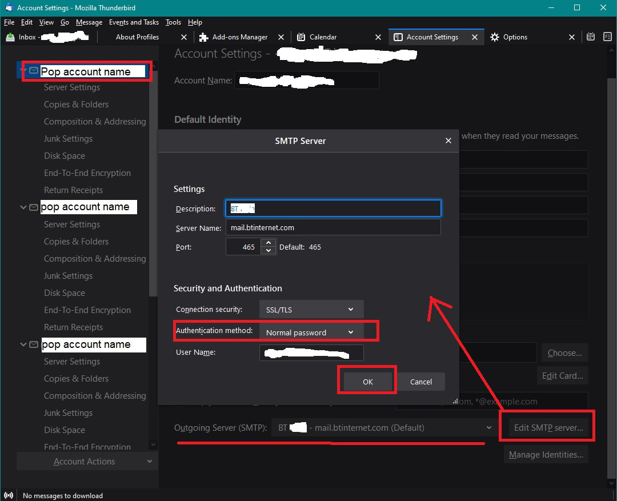Click the settings pane scrollbar down arrow
Viewport: 617px width, 501px height.
pos(611,483)
